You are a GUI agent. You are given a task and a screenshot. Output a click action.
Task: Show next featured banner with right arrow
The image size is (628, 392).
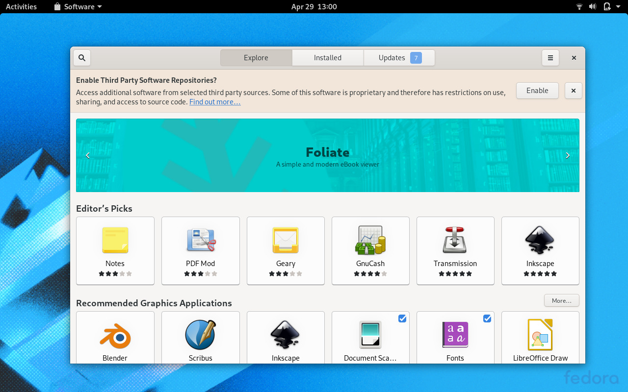coord(568,155)
